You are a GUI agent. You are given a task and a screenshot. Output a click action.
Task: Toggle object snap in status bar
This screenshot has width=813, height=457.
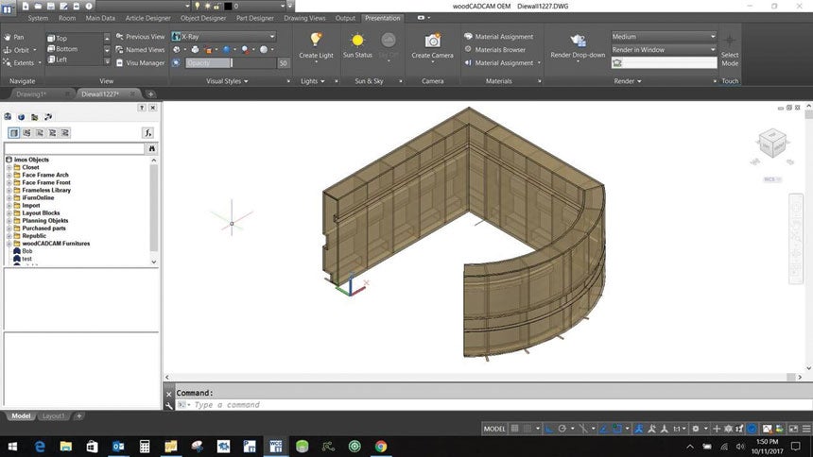click(x=616, y=429)
